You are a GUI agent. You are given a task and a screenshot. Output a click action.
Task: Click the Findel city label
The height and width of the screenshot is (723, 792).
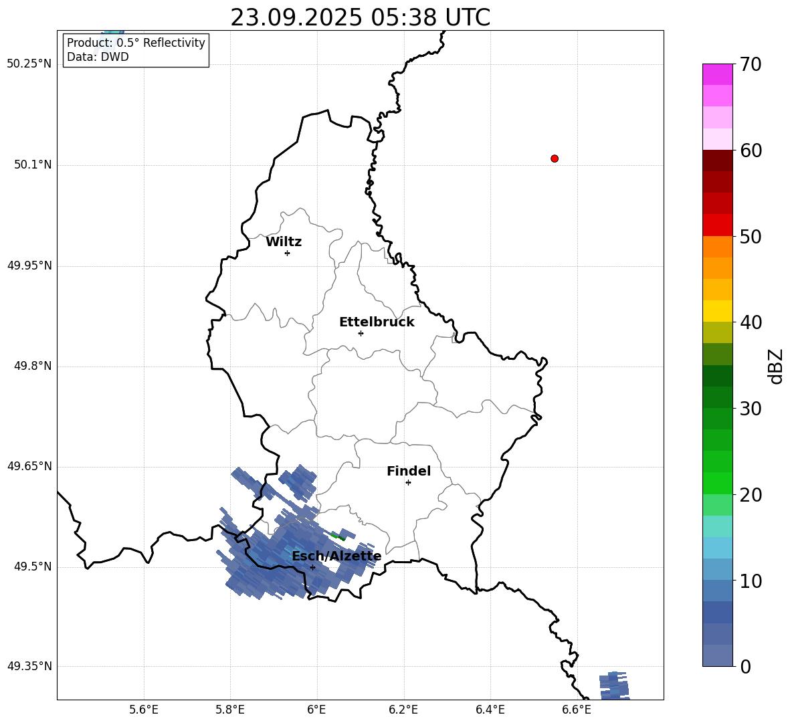409,471
